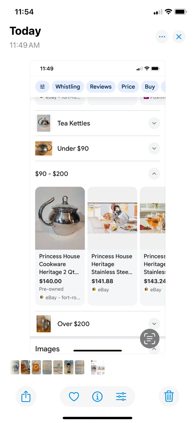The height and width of the screenshot is (423, 195).
Task: Expand the Under $90 section
Action: pyautogui.click(x=154, y=148)
